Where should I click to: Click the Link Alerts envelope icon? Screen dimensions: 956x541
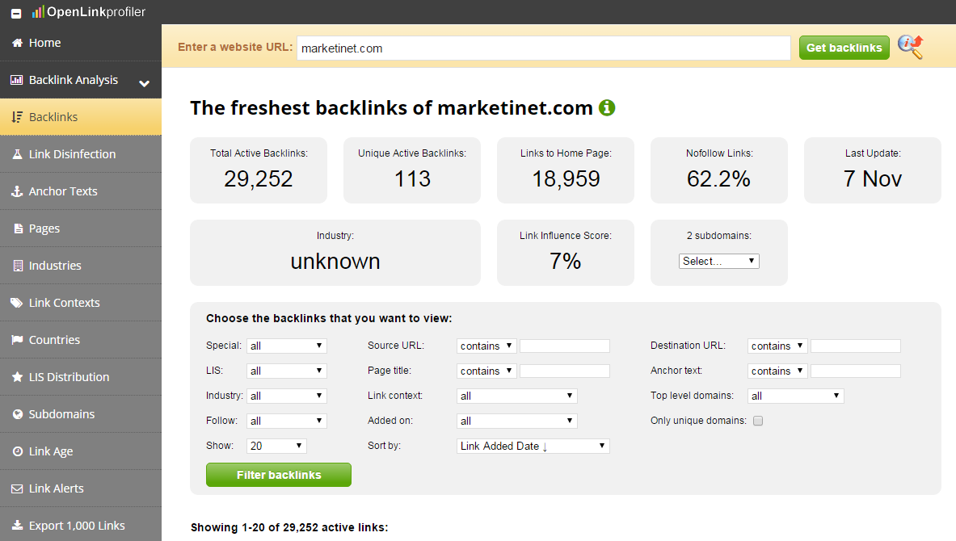point(17,489)
